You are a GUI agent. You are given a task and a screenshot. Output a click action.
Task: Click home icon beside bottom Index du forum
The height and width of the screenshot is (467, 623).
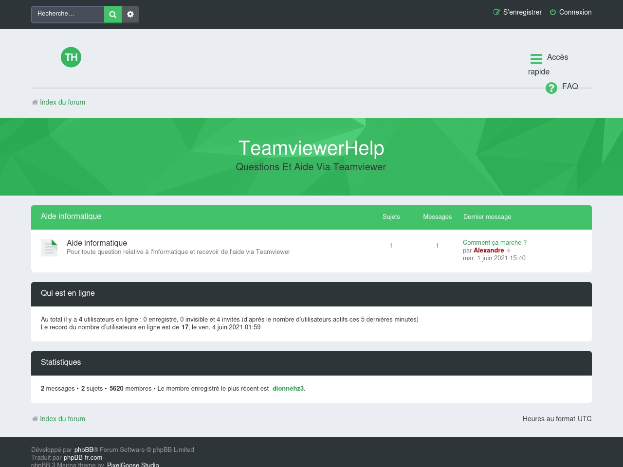point(35,419)
